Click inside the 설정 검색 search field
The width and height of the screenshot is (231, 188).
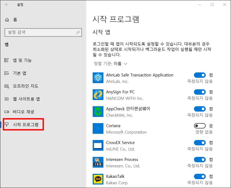[x=40, y=32]
